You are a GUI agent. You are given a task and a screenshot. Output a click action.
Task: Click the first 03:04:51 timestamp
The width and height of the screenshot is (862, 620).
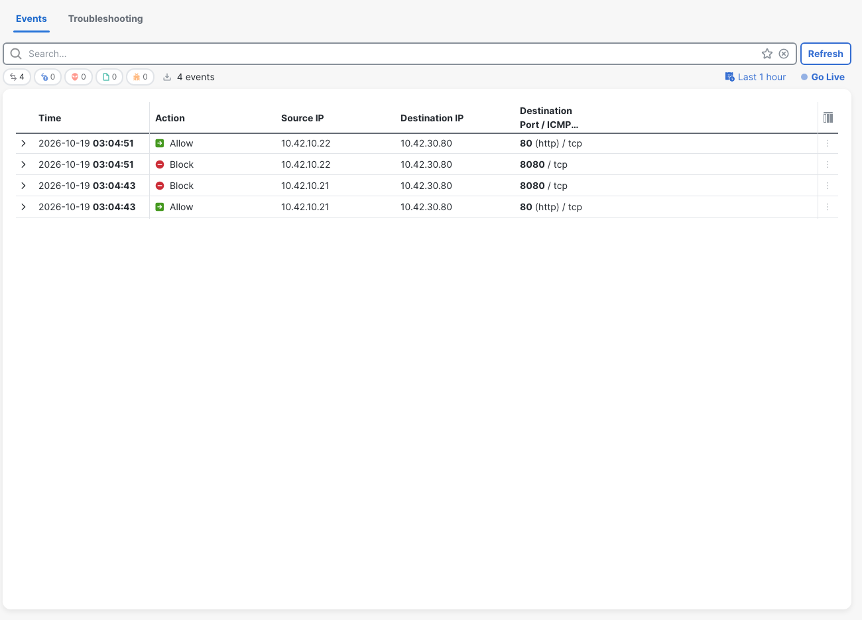click(113, 143)
